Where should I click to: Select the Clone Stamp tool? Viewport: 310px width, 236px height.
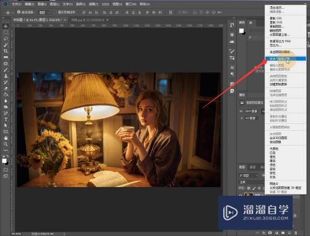coord(6,76)
